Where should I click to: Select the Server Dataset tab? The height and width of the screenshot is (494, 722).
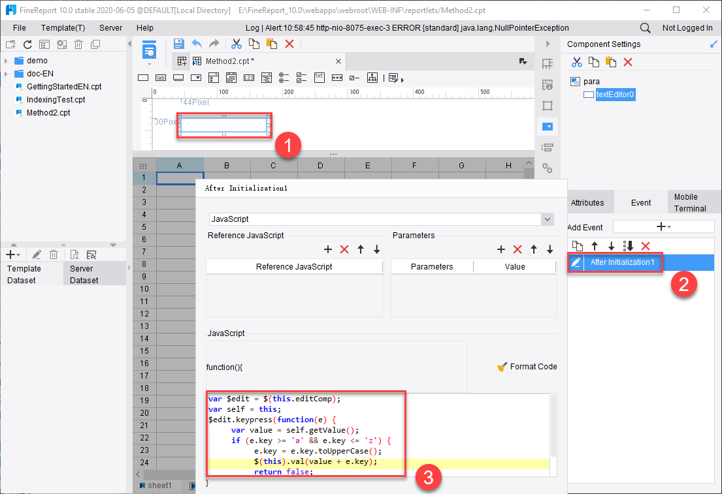(x=94, y=274)
